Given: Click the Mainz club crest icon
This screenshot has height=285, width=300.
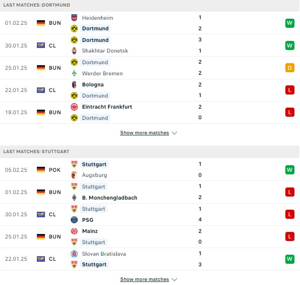Looking at the screenshot, I should point(74,231).
